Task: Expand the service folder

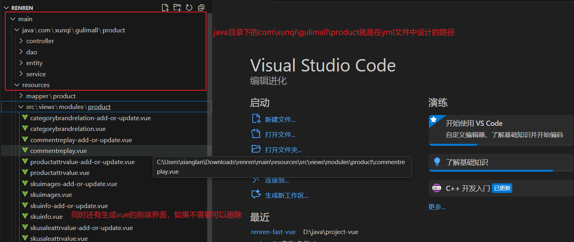Action: tap(21, 74)
